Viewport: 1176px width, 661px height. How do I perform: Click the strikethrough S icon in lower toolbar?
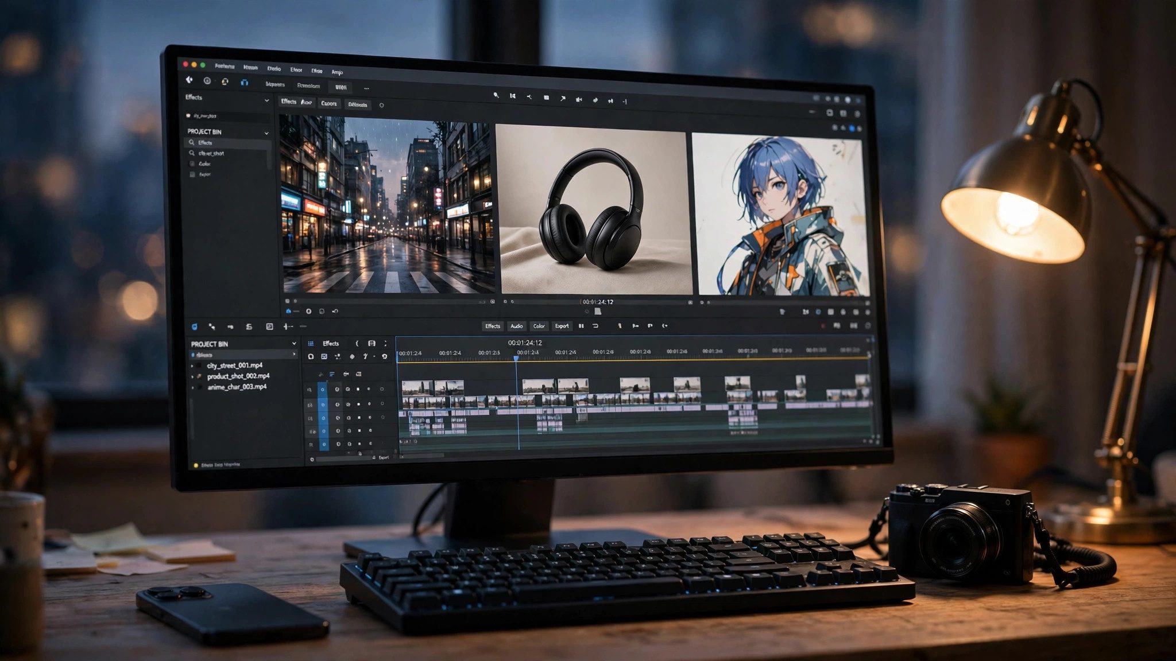(x=249, y=326)
